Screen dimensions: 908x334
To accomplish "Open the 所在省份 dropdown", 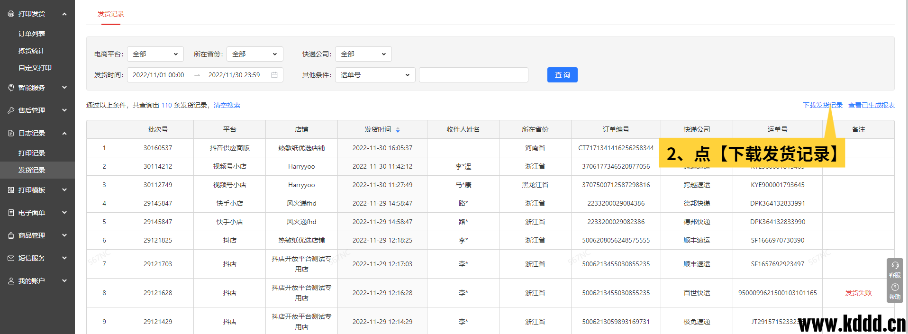I will pyautogui.click(x=254, y=54).
